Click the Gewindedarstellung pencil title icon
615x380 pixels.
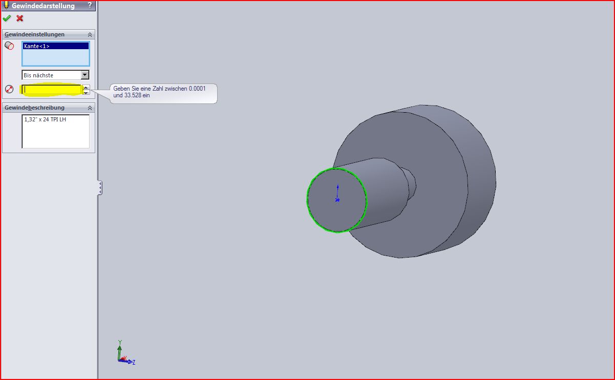click(x=6, y=5)
